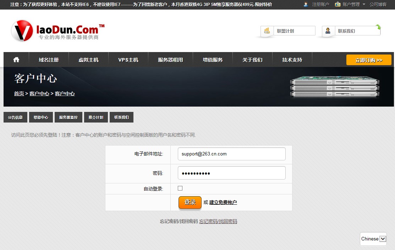The width and height of the screenshot is (395, 250).
Task: Click the middle 客户中心 breadcrumb link
Action: point(39,93)
